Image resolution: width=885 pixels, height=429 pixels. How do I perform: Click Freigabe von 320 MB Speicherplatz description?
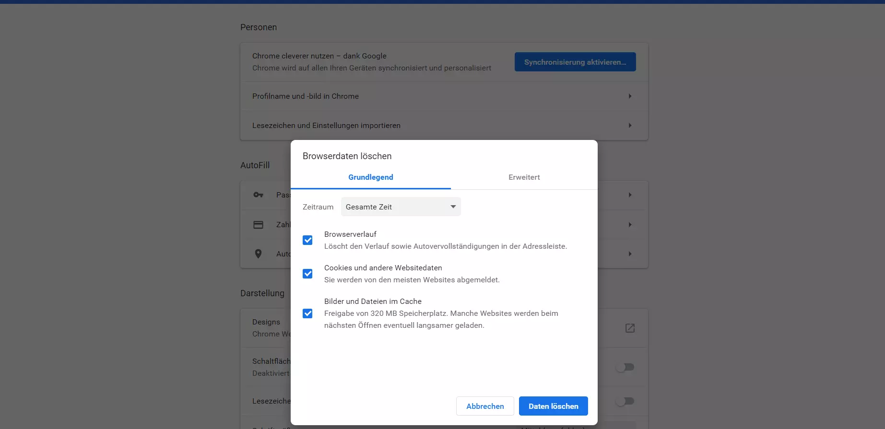(x=441, y=319)
